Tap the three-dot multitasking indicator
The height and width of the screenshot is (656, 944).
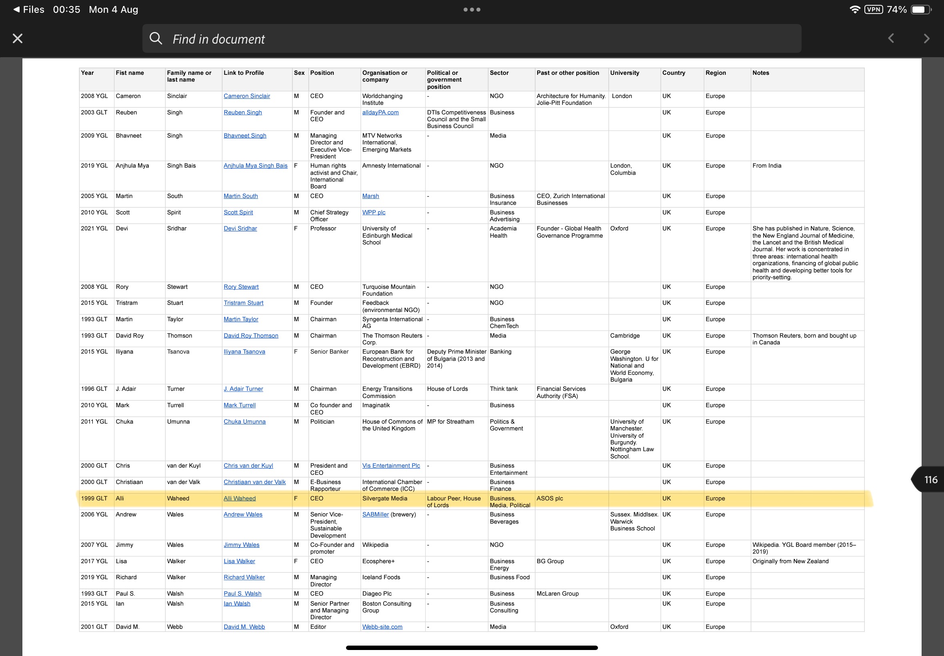472,10
